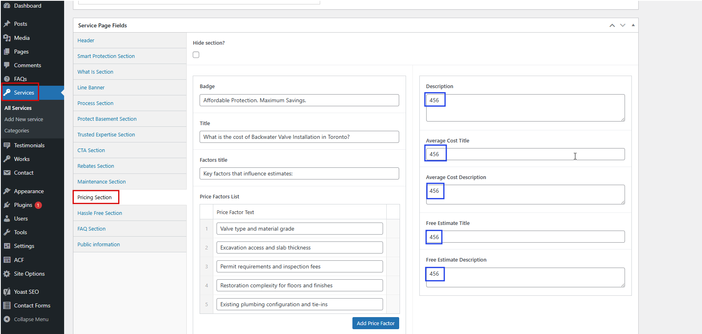
Task: Open the Rebates Section tab
Action: [96, 166]
